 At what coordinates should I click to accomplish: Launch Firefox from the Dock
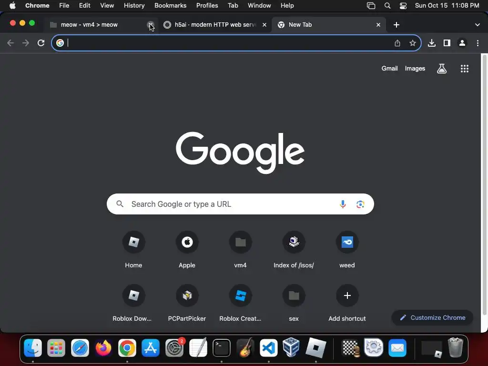[103, 347]
